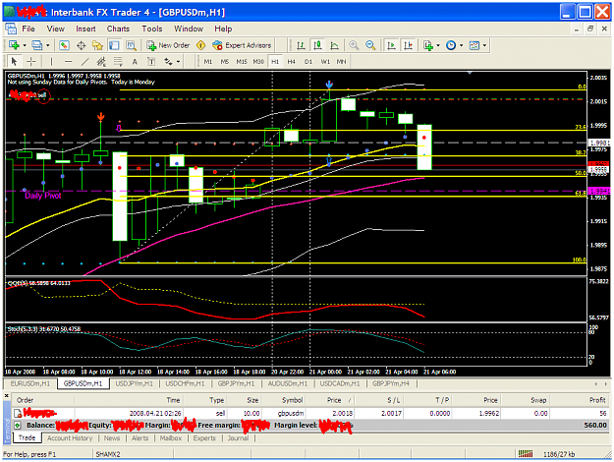The width and height of the screenshot is (614, 462).
Task: Switch timeframe to M15
Action: click(x=242, y=62)
